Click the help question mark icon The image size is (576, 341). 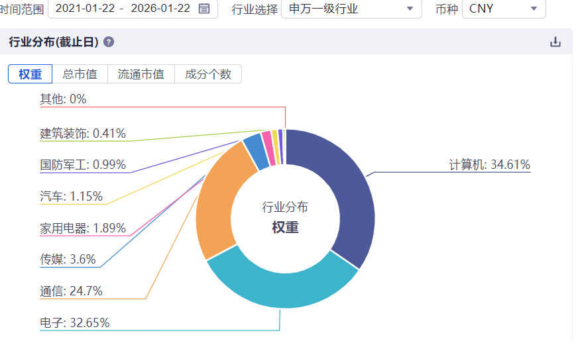pos(108,42)
